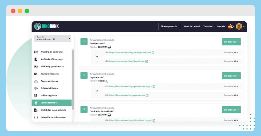Open the project selector dinorank.com - ES
The width and height of the screenshot is (261, 136).
pos(52,38)
